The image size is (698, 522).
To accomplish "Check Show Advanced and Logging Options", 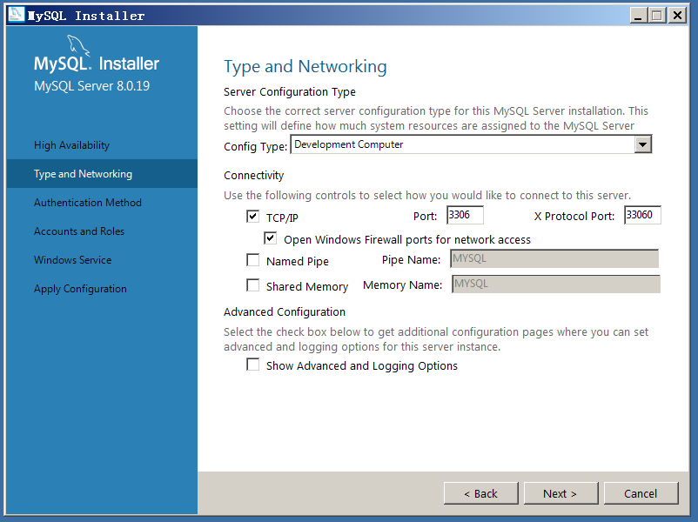I will [253, 365].
